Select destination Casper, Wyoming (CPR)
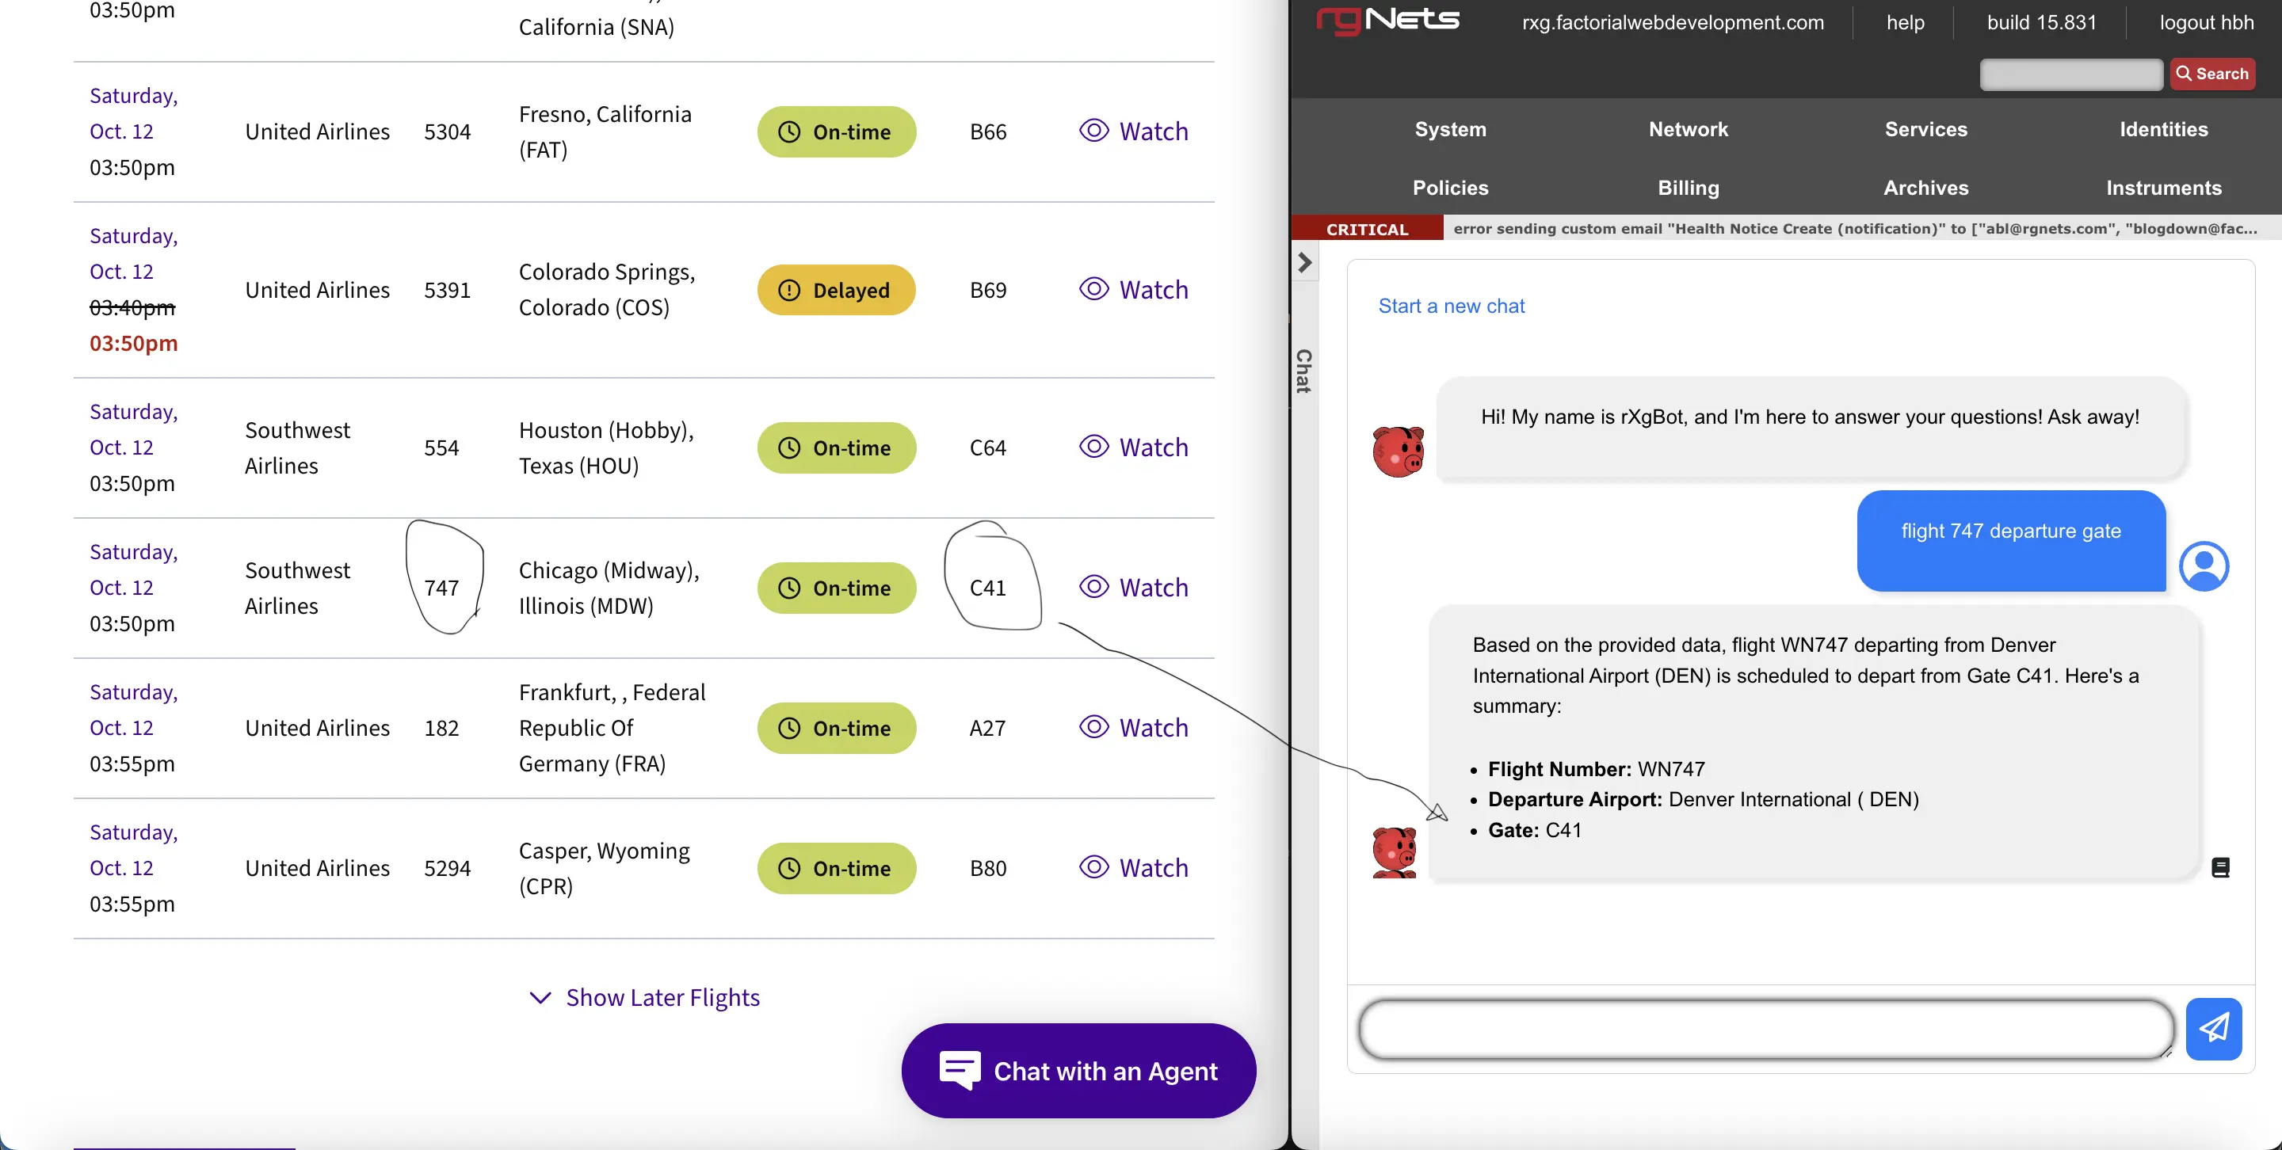The width and height of the screenshot is (2282, 1150). pos(604,869)
